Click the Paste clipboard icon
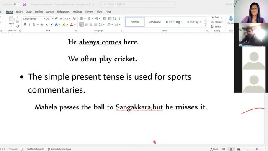The image size is (268, 151). 11,19
